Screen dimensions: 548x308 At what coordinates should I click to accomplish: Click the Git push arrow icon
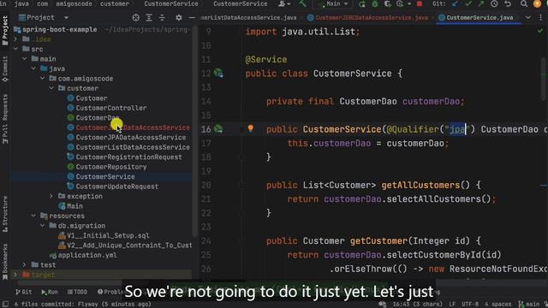[x=481, y=3]
